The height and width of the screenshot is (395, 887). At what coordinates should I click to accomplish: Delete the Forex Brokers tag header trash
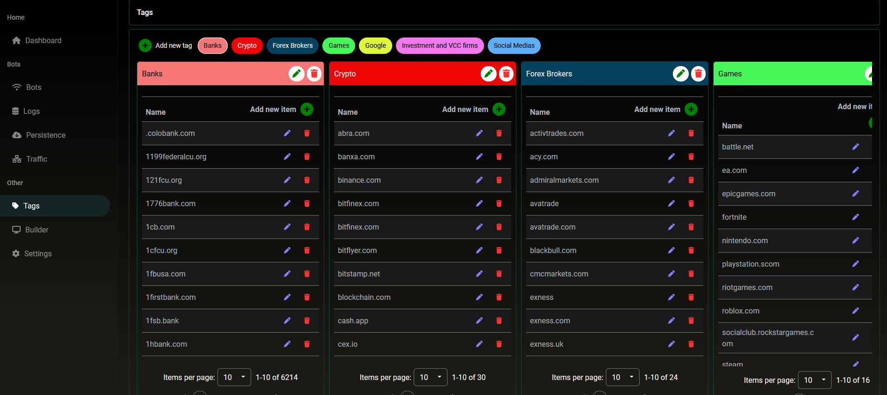699,74
